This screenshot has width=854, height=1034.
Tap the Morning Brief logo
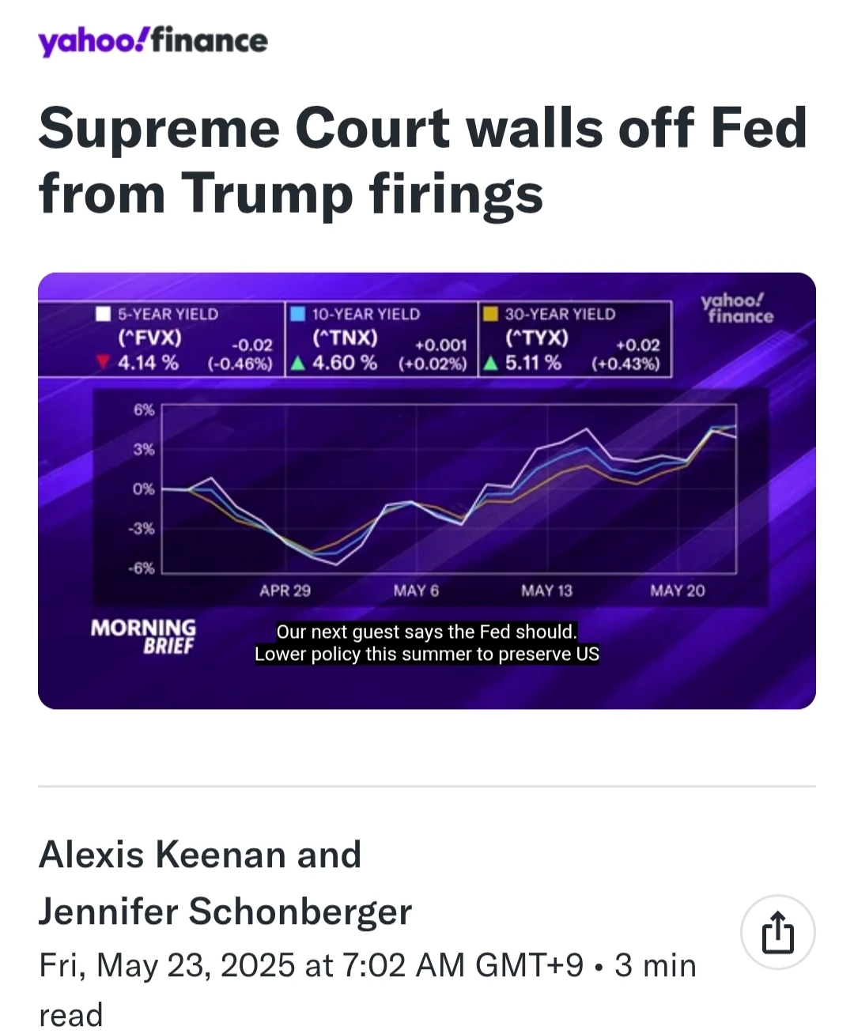point(143,636)
